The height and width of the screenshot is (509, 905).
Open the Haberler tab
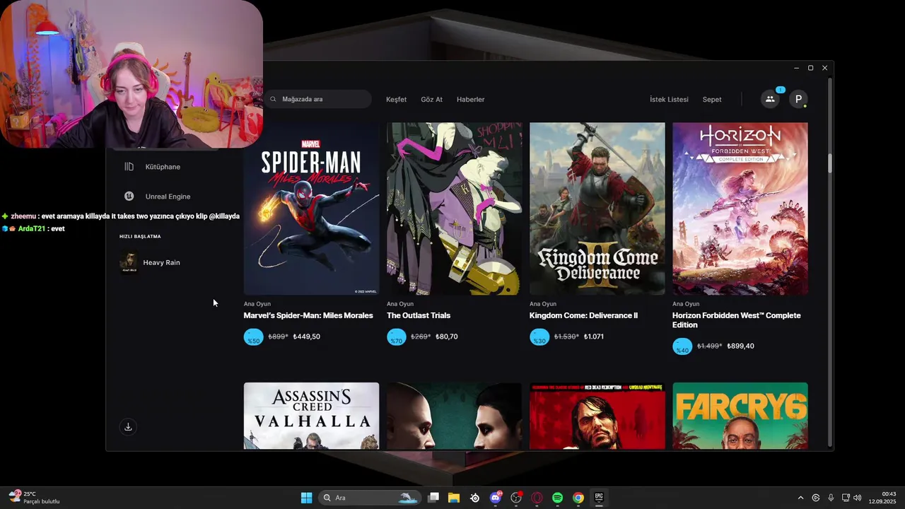click(x=470, y=100)
